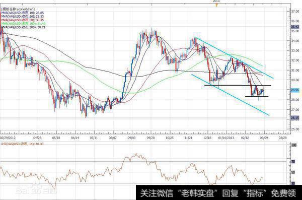Viewport: 302px width, 200px height.
Task: Click the 35.42 price tag on axis
Action: point(295,27)
